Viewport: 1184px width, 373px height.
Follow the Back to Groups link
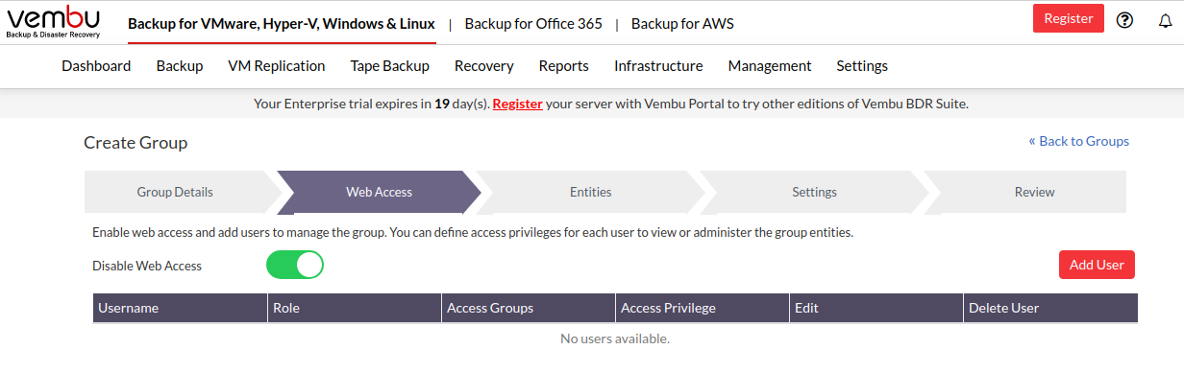click(1078, 141)
